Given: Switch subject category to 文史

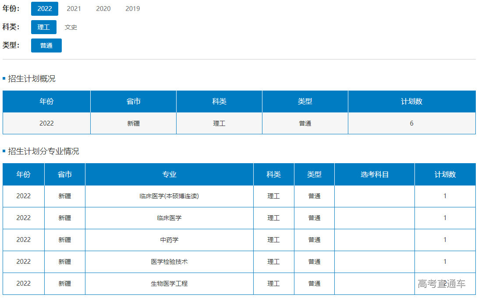Looking at the screenshot, I should point(71,27).
